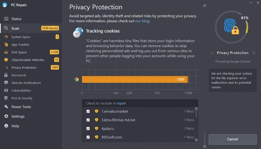Uncheck the 1.envato.market checkbox
The height and width of the screenshot is (149, 261).
click(88, 111)
